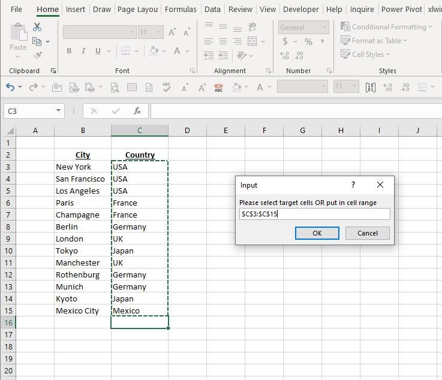Click the Spelling check ABC icon
442x380 pixels.
click(167, 88)
